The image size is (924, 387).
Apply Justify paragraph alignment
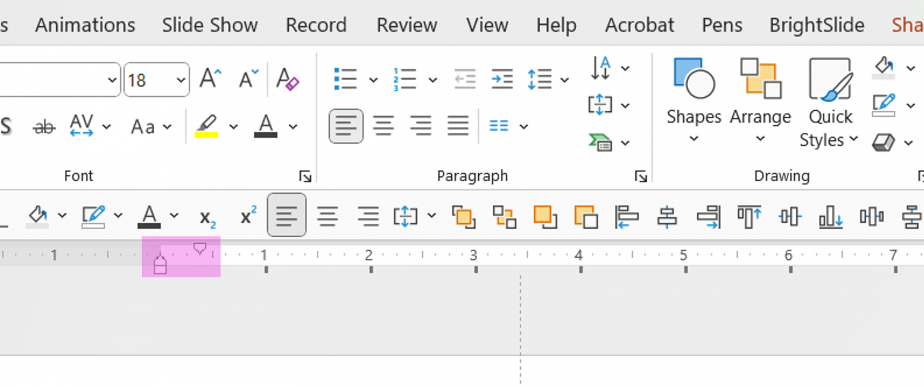tap(458, 126)
